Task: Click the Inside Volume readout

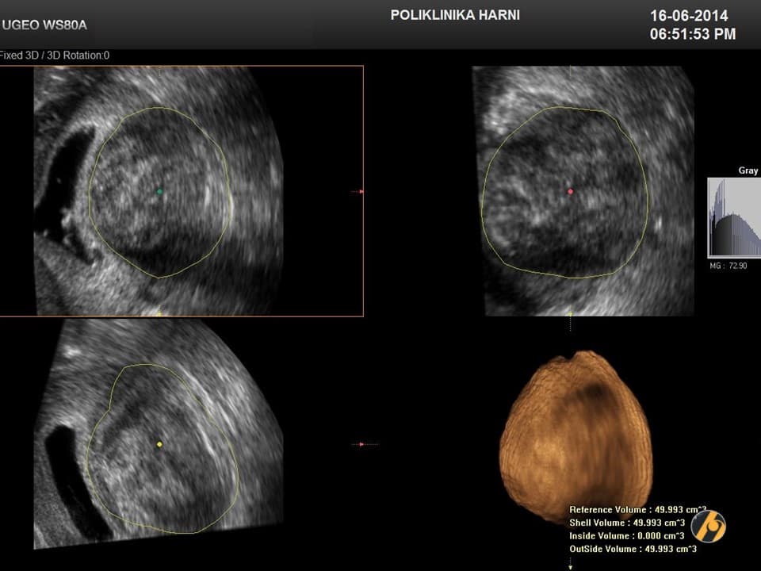Action: 626,536
